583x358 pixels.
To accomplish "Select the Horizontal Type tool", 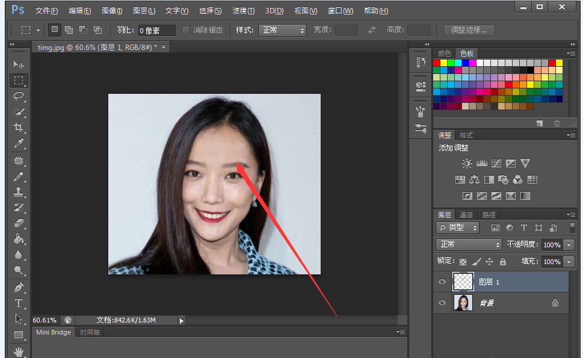I will (x=19, y=303).
